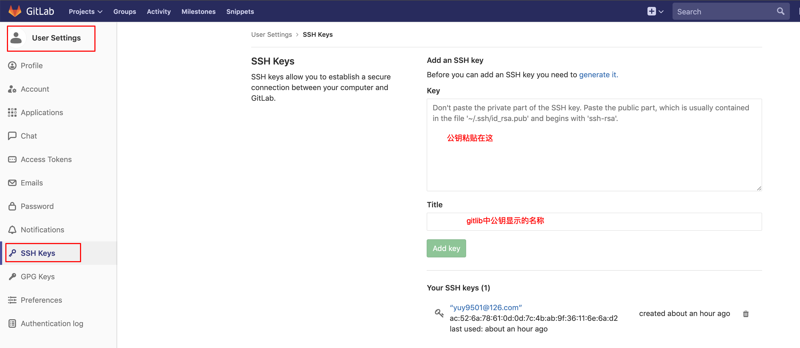Open the yuy9501@126.com key link
The width and height of the screenshot is (800, 348).
point(486,307)
